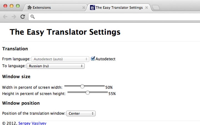Click the Easy Translator tab favicon
Viewport: 200px width, 125px height.
click(92, 7)
